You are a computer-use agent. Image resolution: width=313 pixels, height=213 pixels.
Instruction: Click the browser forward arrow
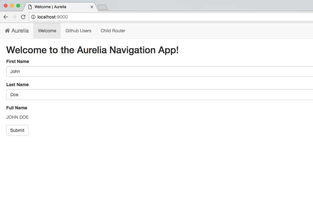click(x=14, y=17)
